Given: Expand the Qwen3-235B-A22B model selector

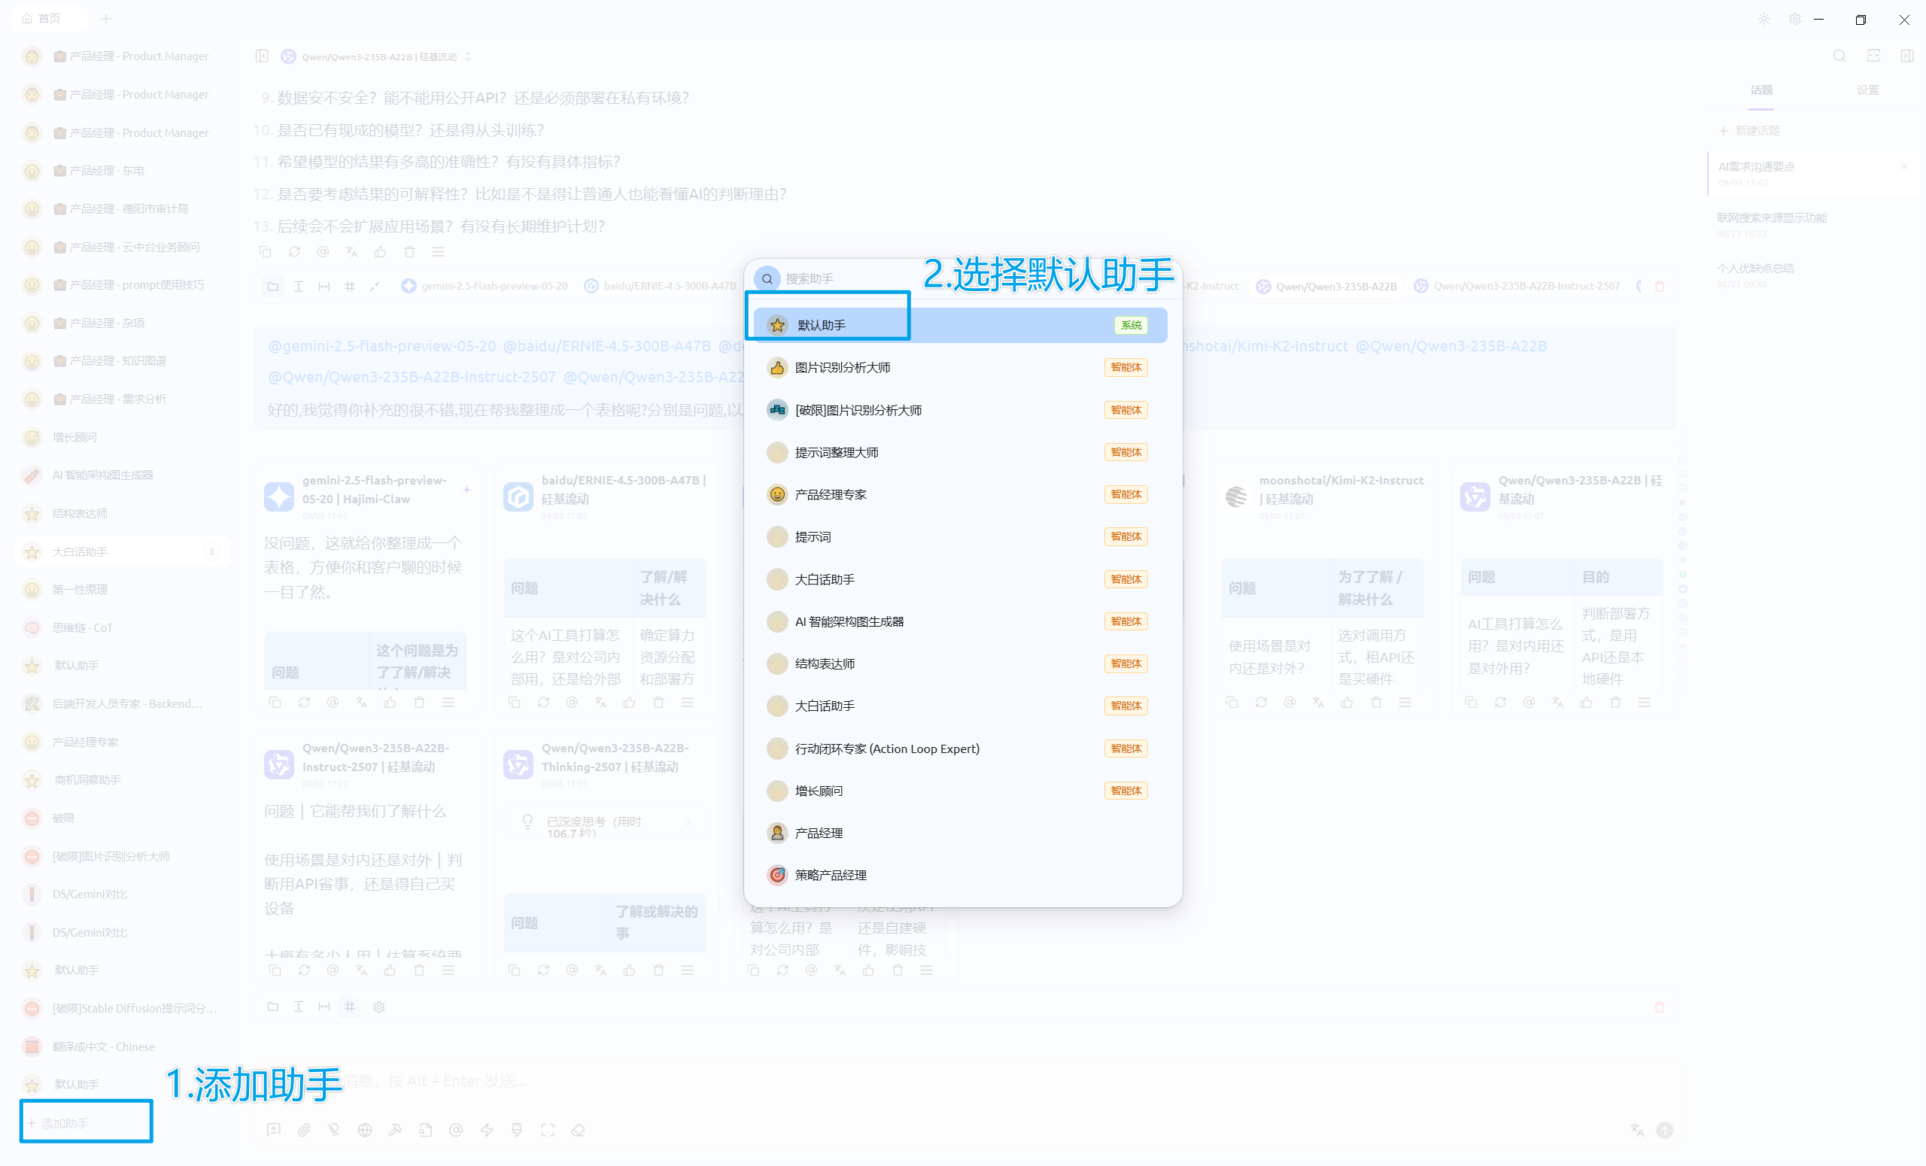Looking at the screenshot, I should pyautogui.click(x=469, y=56).
